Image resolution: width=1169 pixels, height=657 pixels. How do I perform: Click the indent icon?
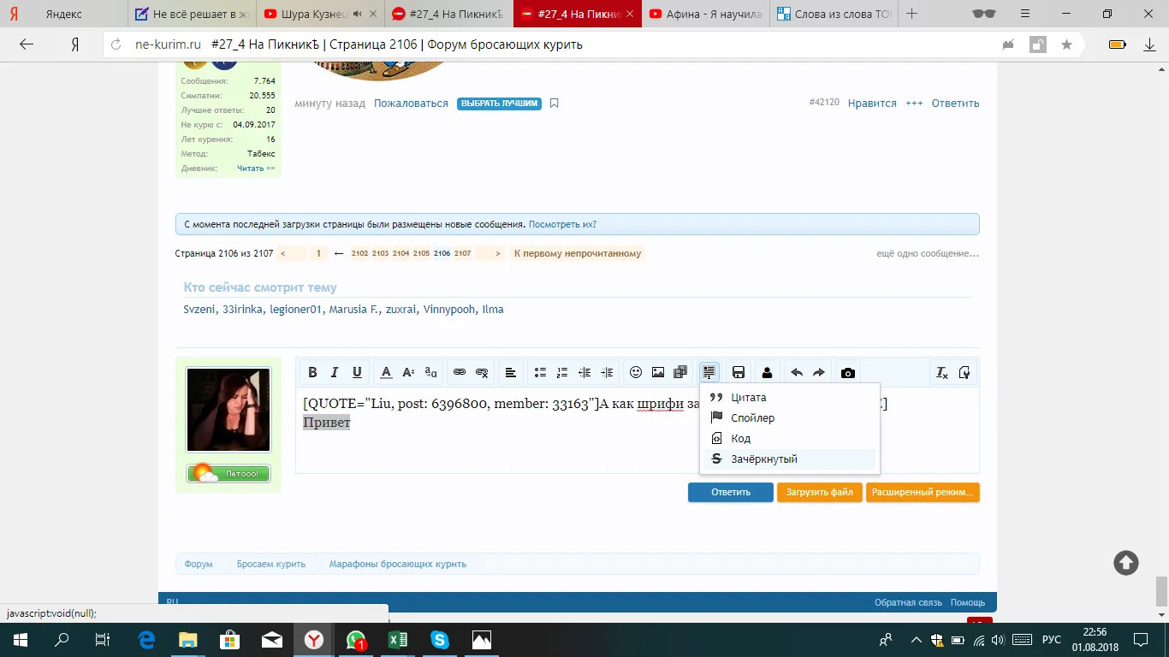[x=607, y=372]
